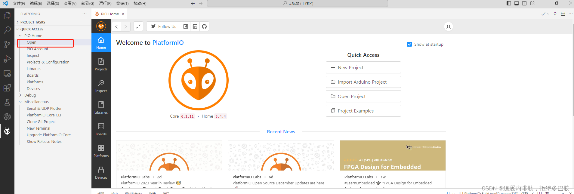Collapse the Miscellaneous tree node
Viewport: 574px width, 194px height.
(20, 102)
